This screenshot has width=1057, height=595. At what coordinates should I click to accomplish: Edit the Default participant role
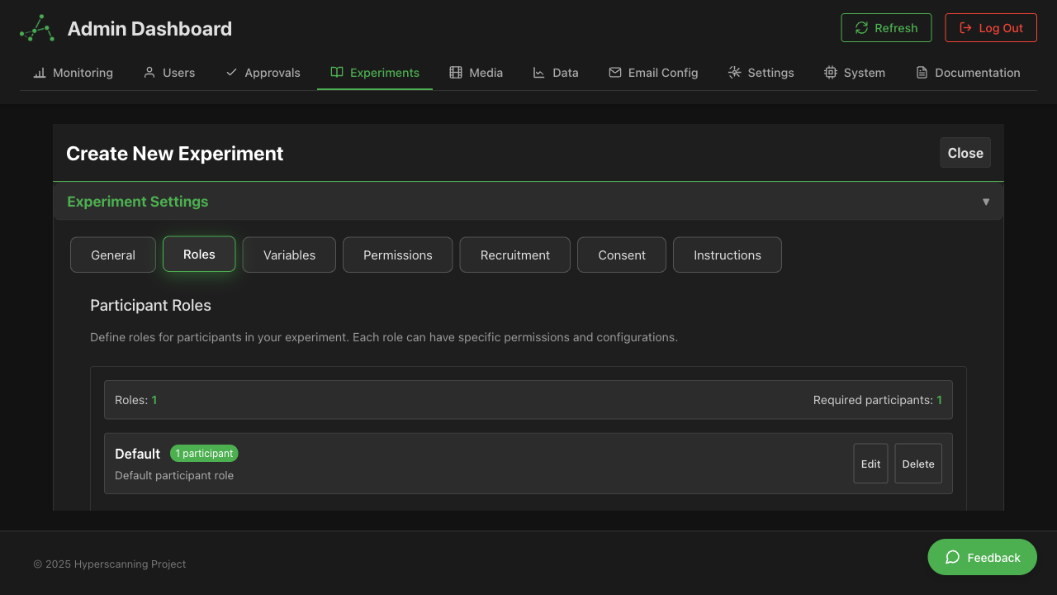coord(870,464)
